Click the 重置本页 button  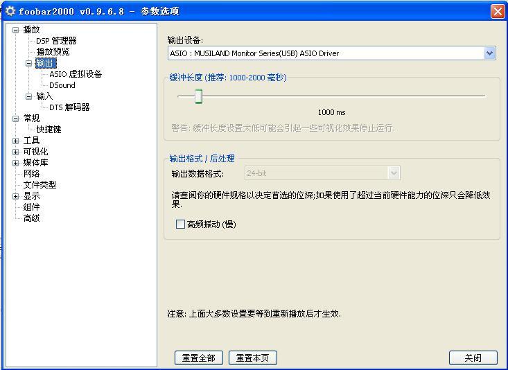tap(253, 358)
